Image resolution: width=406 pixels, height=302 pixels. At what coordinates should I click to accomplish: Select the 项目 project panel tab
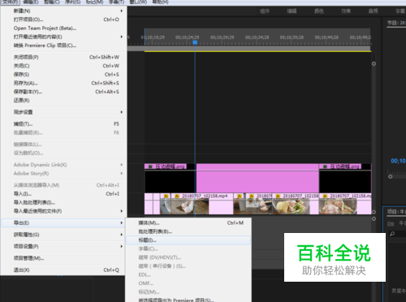(x=396, y=212)
